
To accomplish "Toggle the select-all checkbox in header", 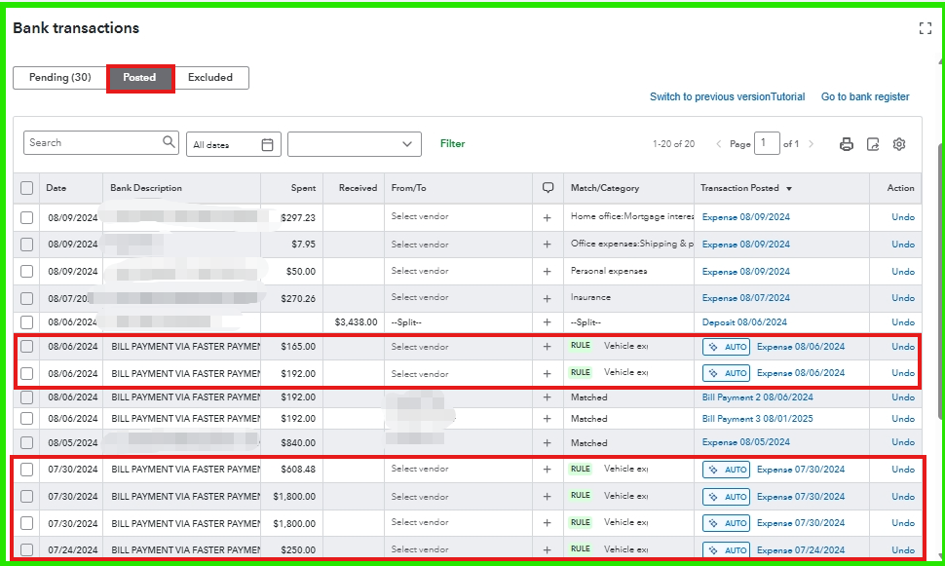I will point(26,188).
